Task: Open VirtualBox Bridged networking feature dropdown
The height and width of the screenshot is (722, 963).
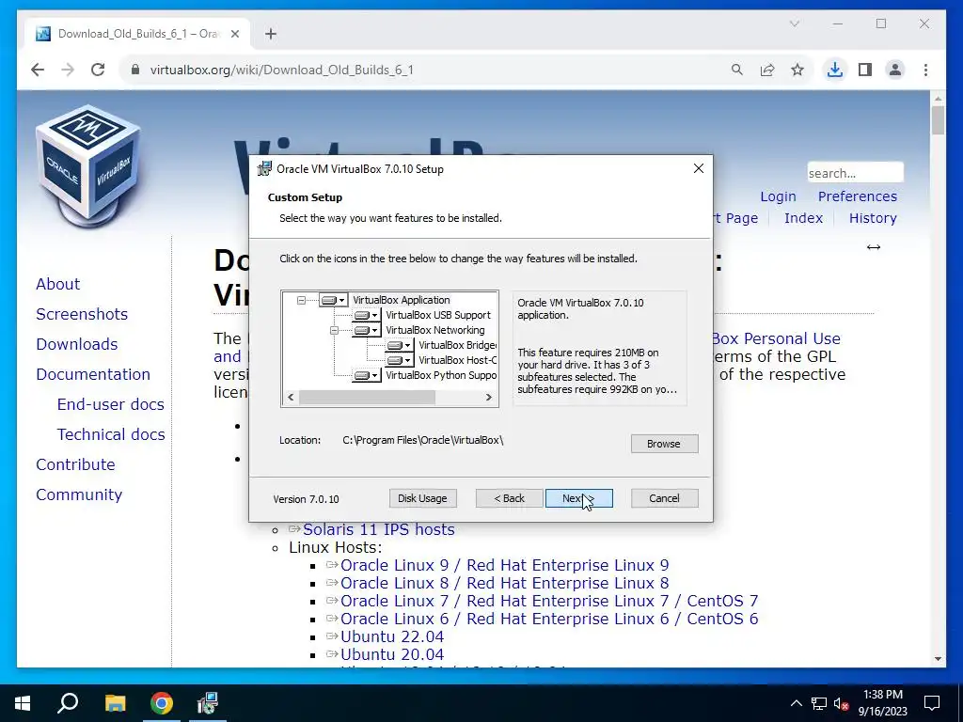Action: click(x=399, y=345)
